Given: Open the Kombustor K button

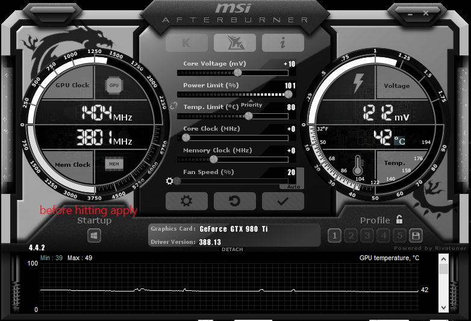Looking at the screenshot, I should click(187, 43).
